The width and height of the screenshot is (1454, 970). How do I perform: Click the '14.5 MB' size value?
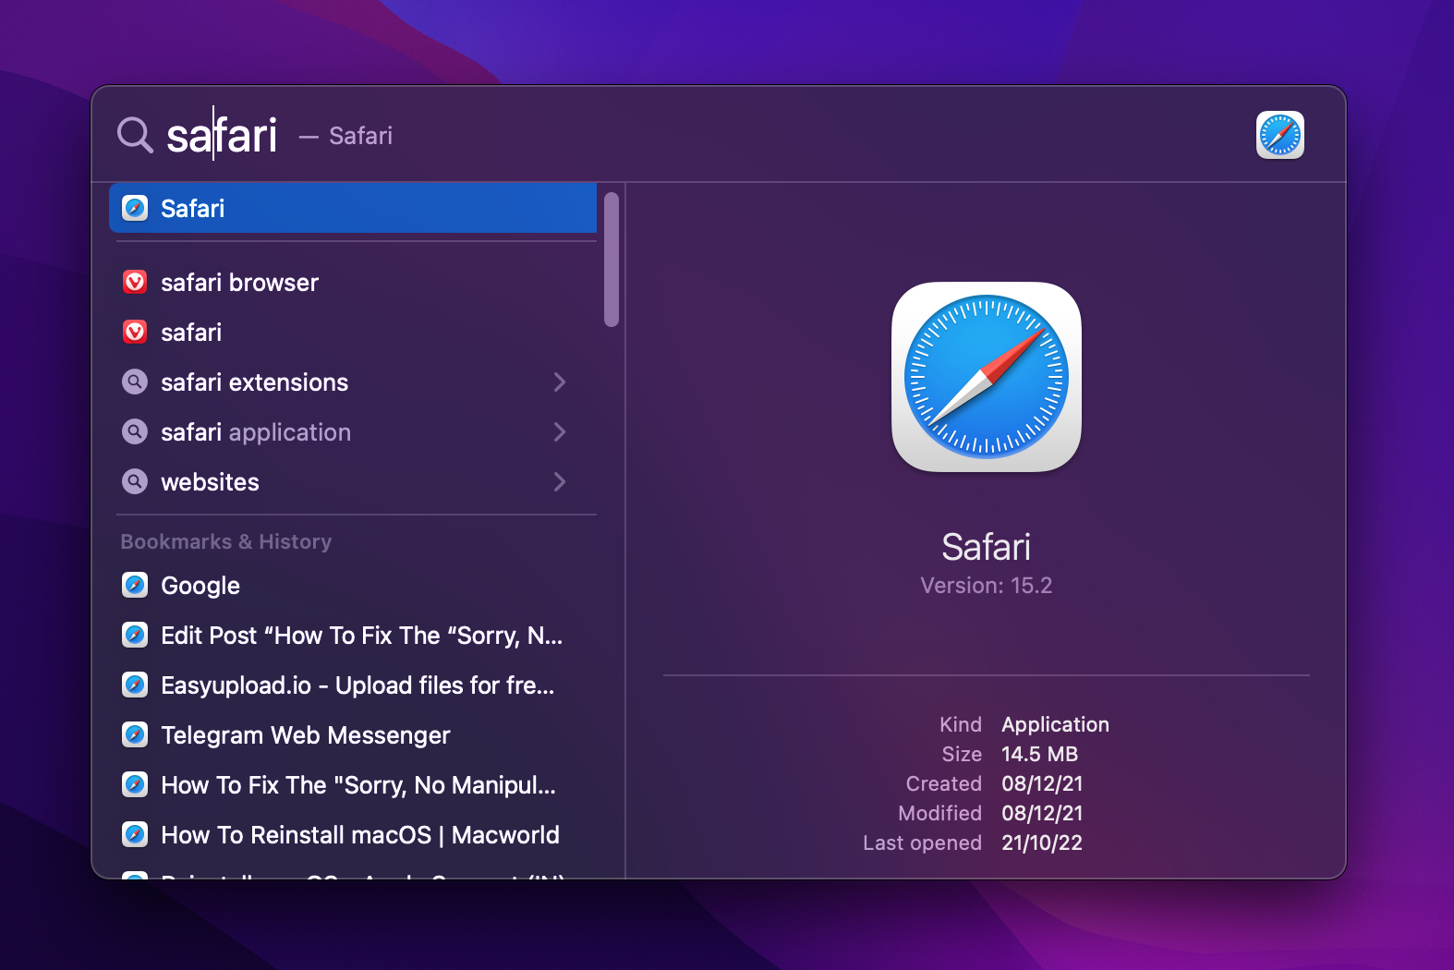(x=1039, y=754)
